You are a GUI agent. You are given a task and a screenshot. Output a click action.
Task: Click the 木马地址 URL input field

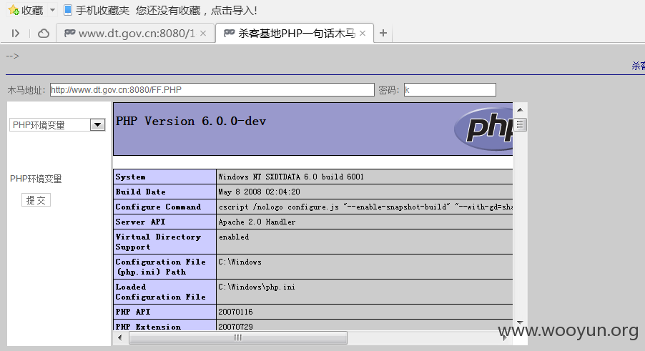coord(212,89)
